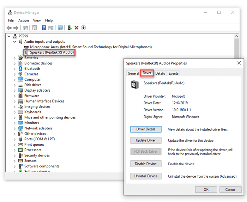Click the Sensors category icon
Screen dimensions: 247x202
coord(20,161)
